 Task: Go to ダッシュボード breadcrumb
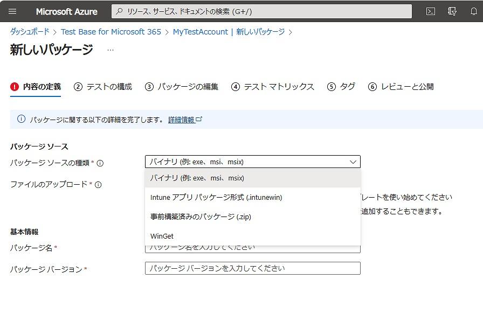point(30,32)
